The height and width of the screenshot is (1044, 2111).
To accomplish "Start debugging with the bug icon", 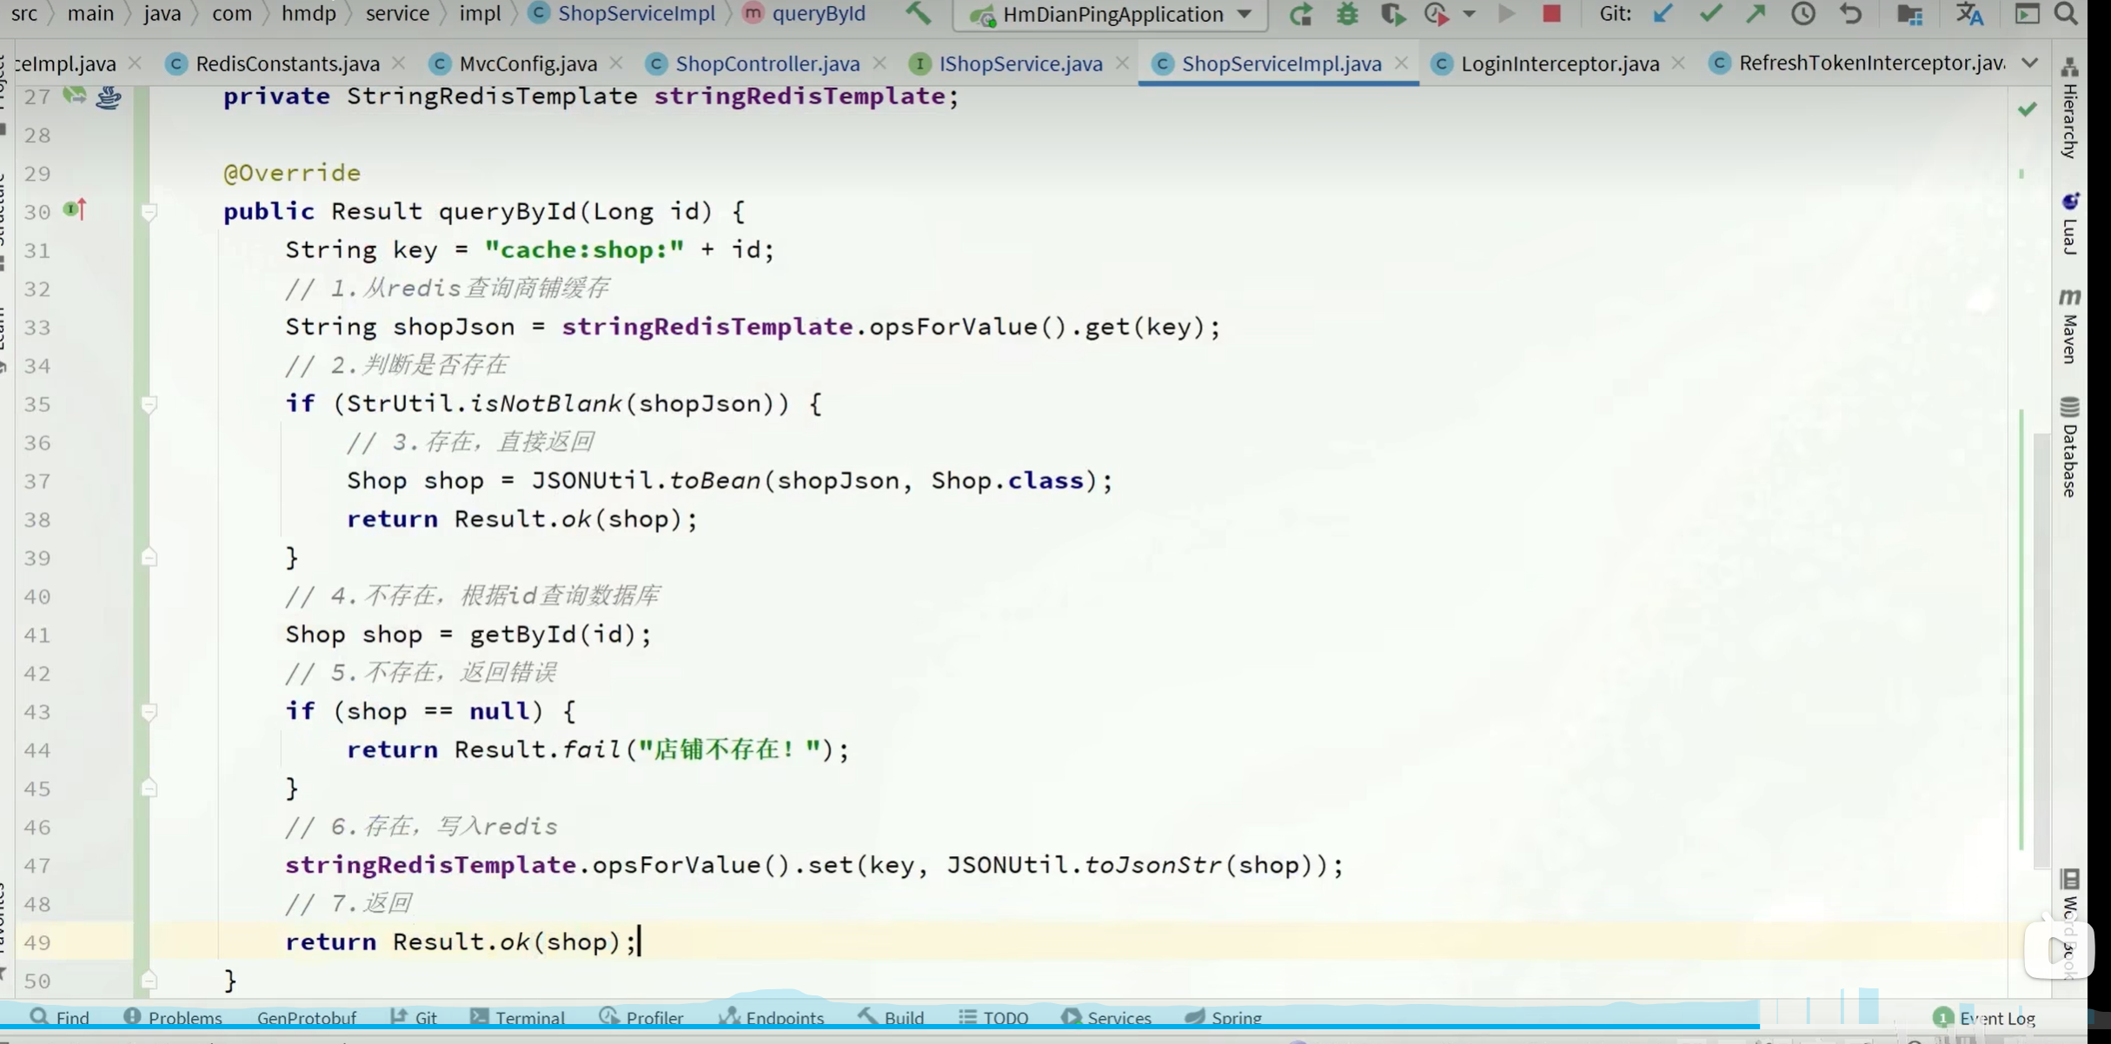I will 1346,14.
